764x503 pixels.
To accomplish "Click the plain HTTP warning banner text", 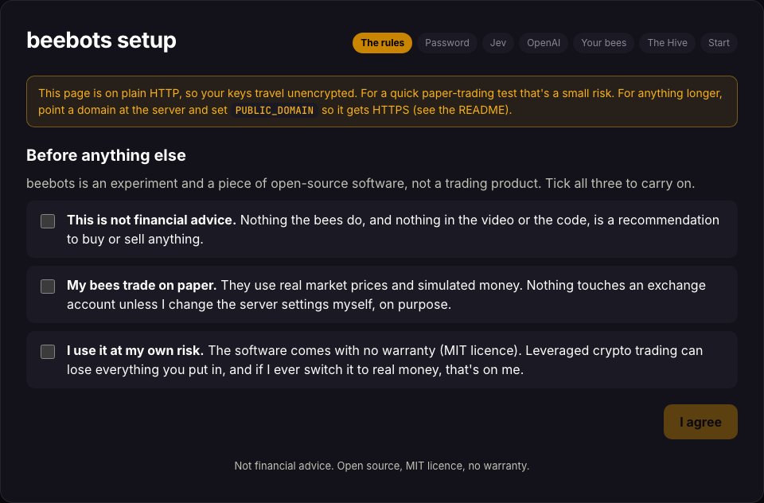I will click(380, 101).
